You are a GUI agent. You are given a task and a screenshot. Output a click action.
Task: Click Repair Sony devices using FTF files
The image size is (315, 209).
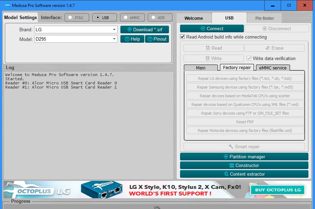(x=245, y=113)
